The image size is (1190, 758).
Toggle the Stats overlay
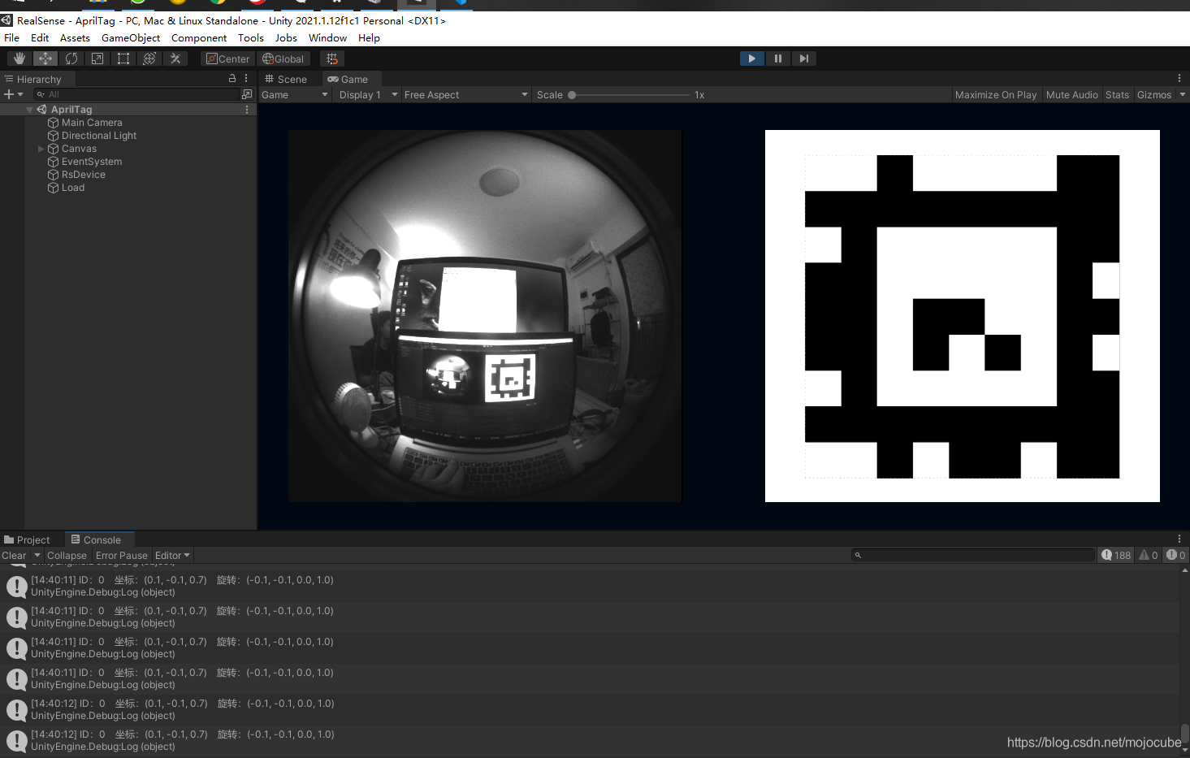1117,95
